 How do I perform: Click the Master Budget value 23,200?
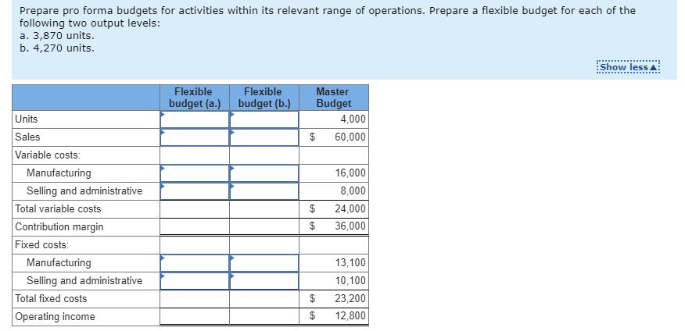click(x=350, y=299)
